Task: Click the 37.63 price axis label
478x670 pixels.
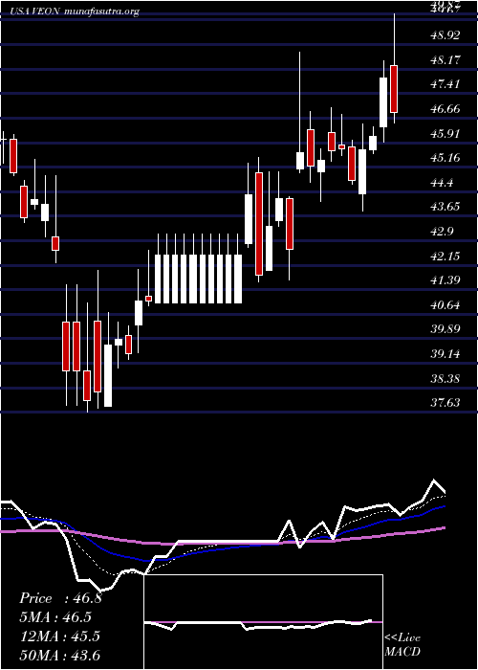Action: coord(445,403)
